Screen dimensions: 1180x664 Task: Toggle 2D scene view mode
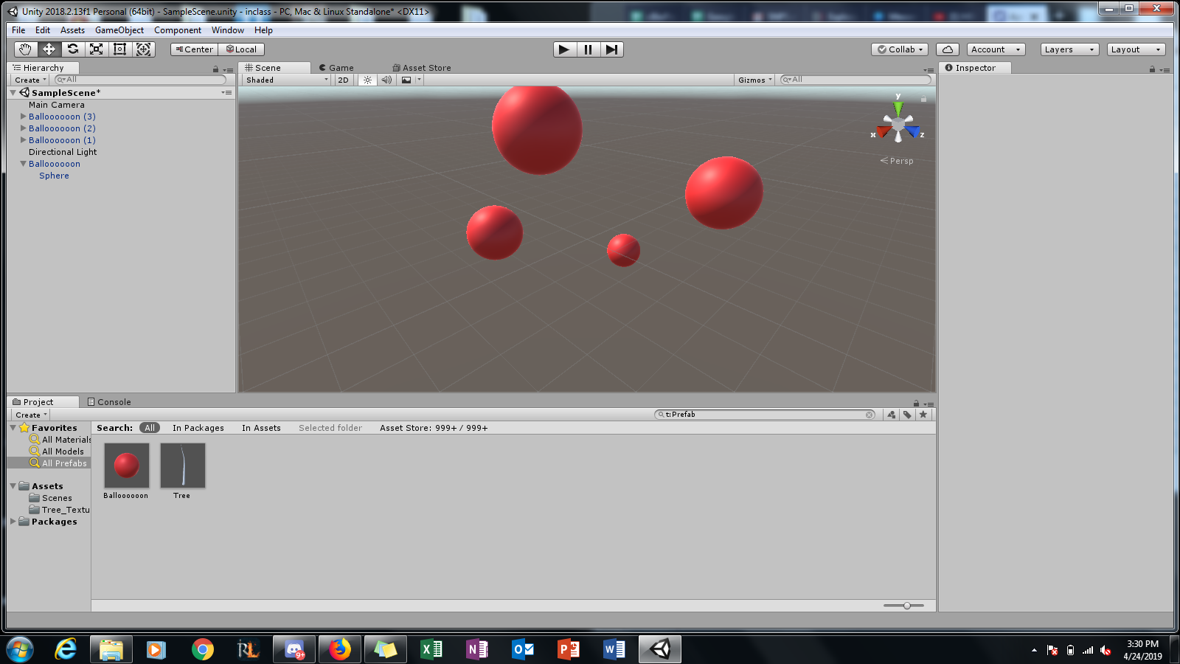point(343,80)
